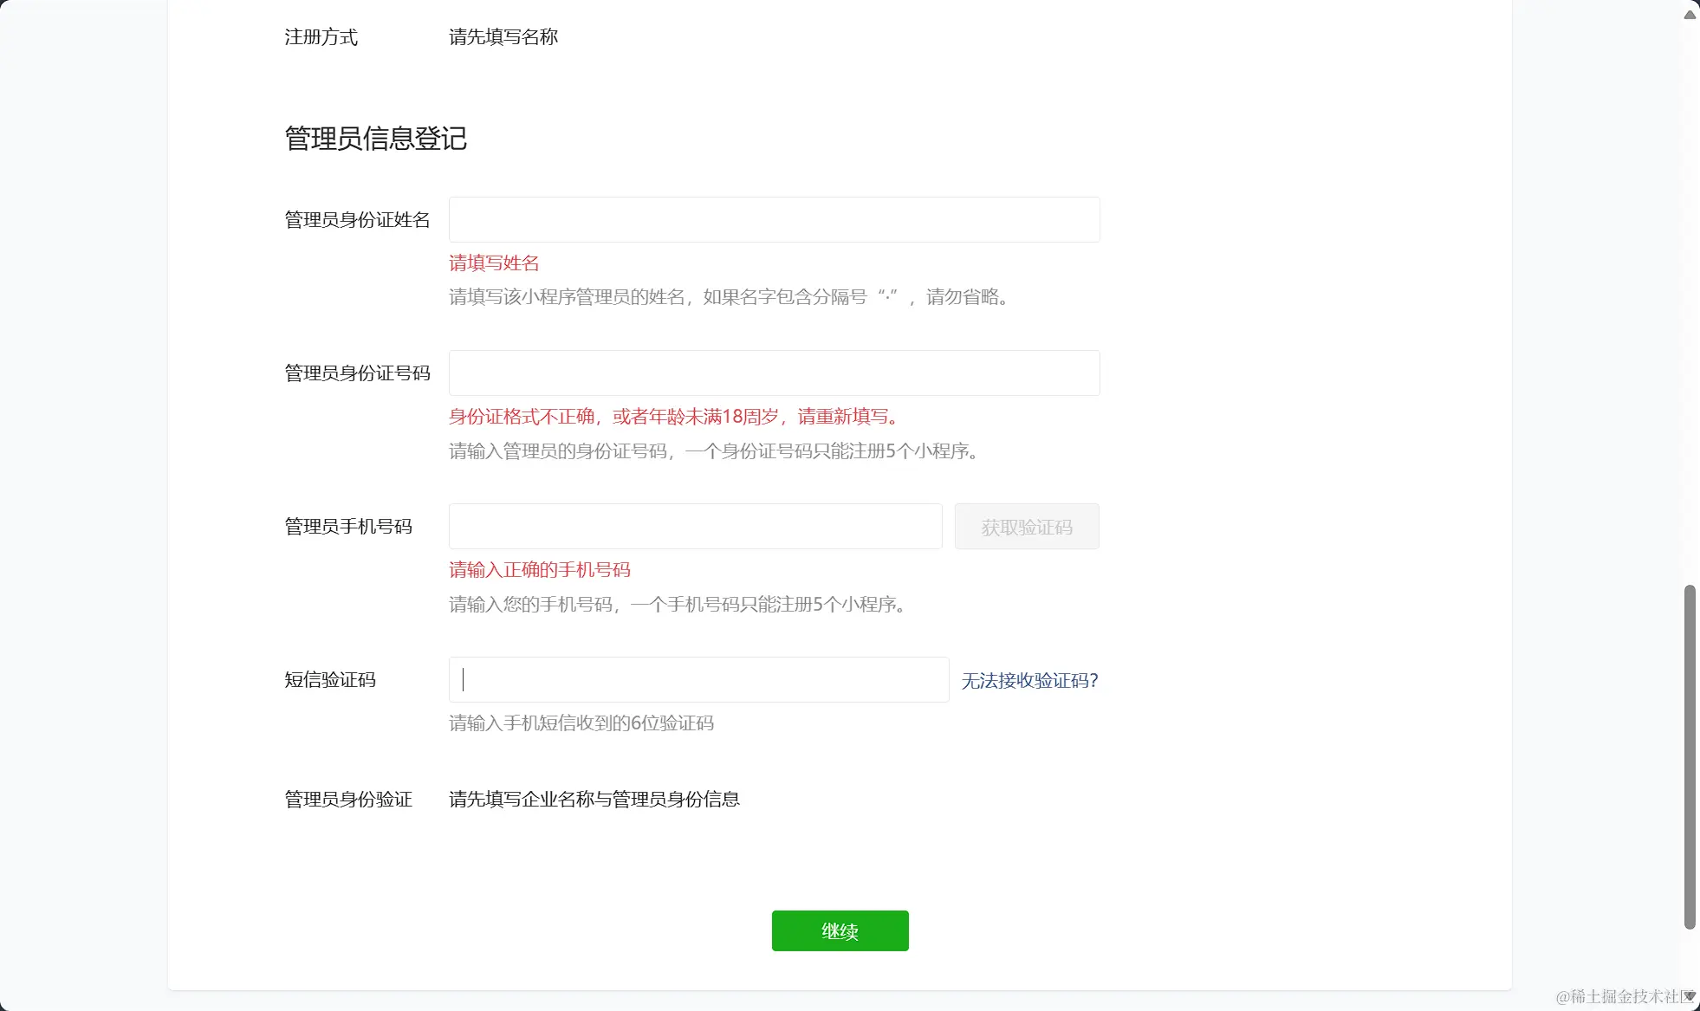
Task: Click the 管理员信息登记 section heading
Action: point(375,139)
